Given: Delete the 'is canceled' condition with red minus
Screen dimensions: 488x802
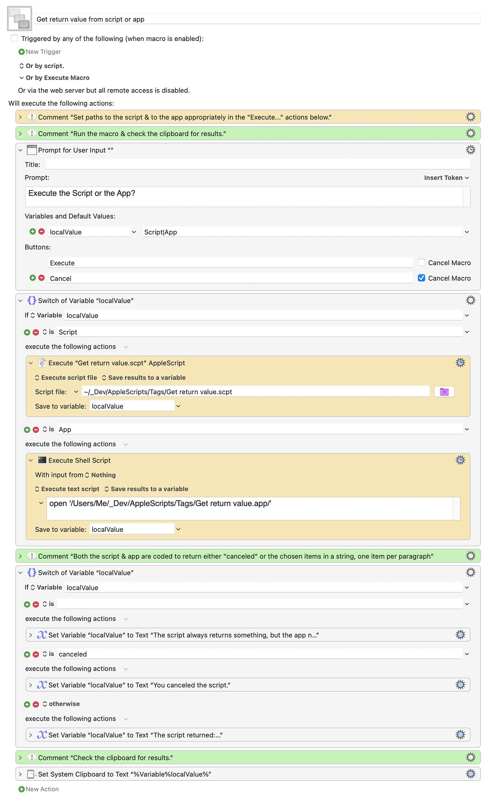Looking at the screenshot, I should pos(36,655).
